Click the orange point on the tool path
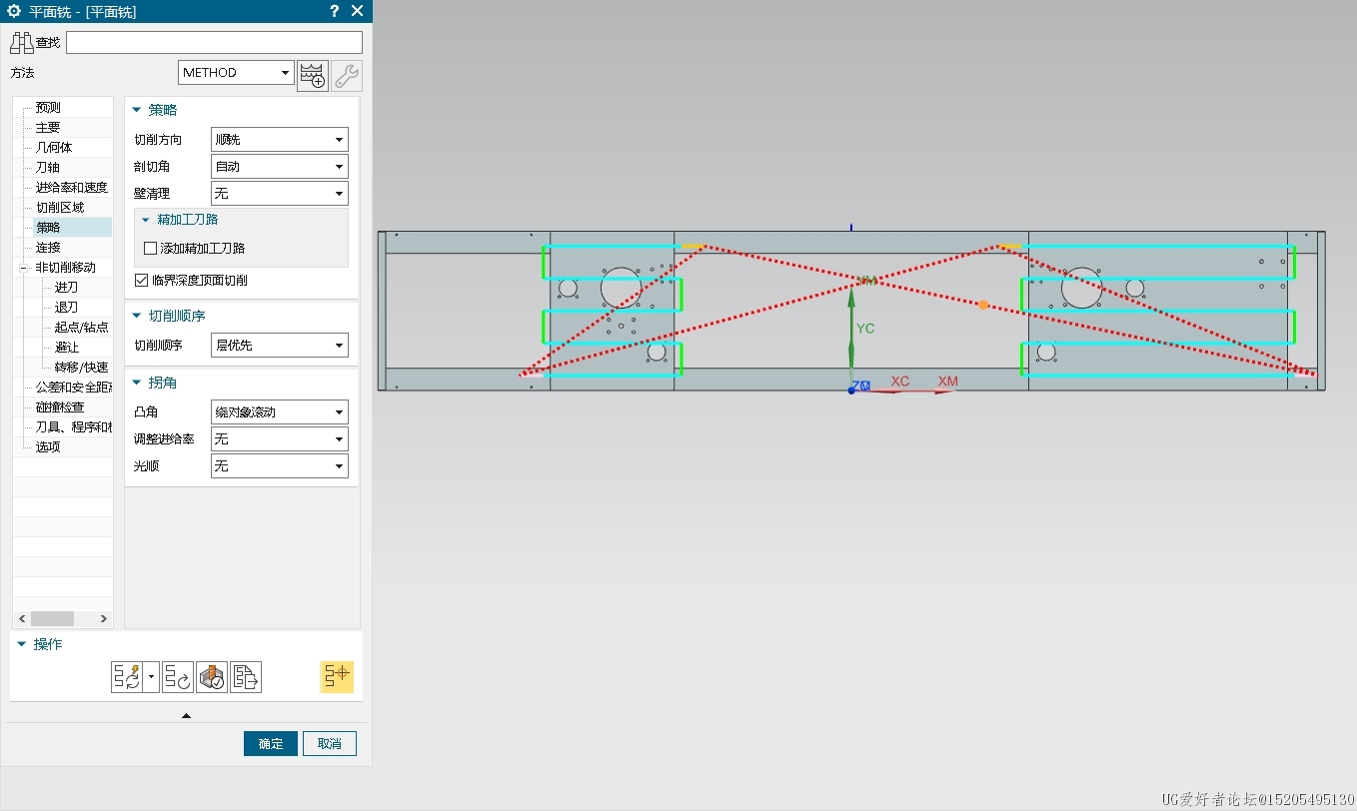This screenshot has width=1357, height=811. pos(983,305)
